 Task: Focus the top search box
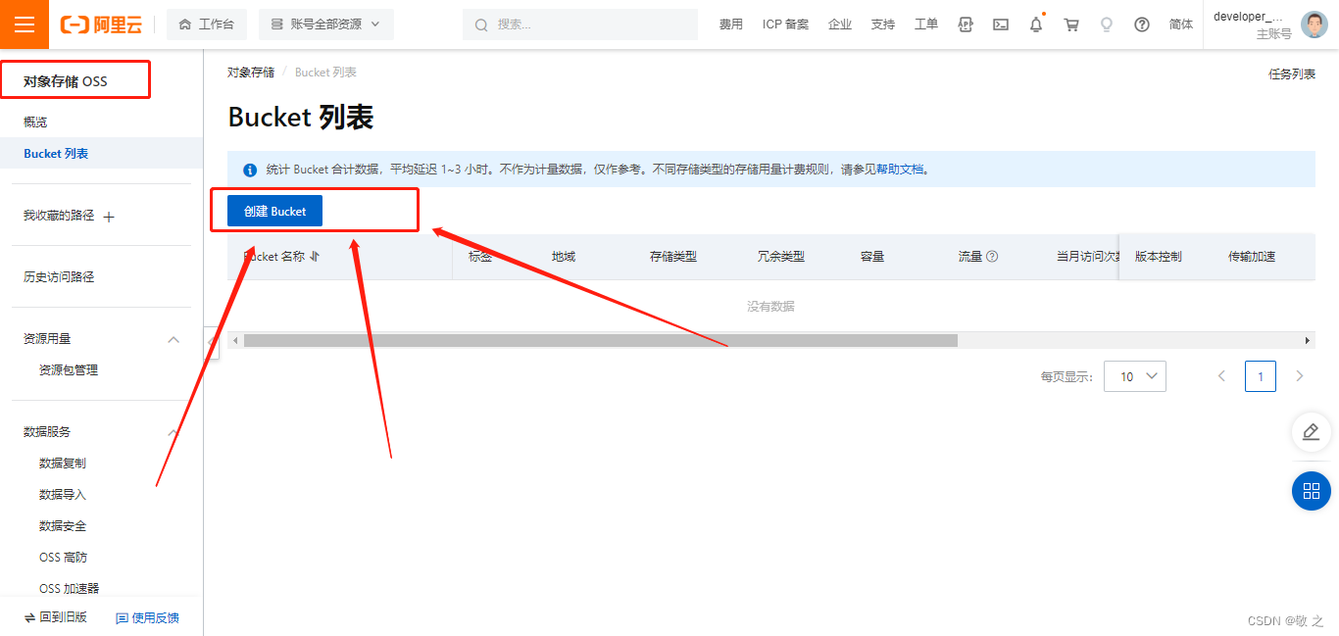click(580, 24)
